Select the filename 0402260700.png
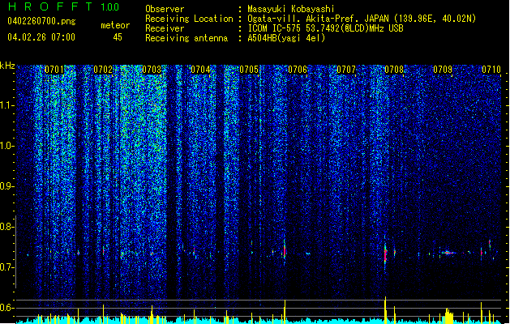510x324 pixels. (x=41, y=21)
